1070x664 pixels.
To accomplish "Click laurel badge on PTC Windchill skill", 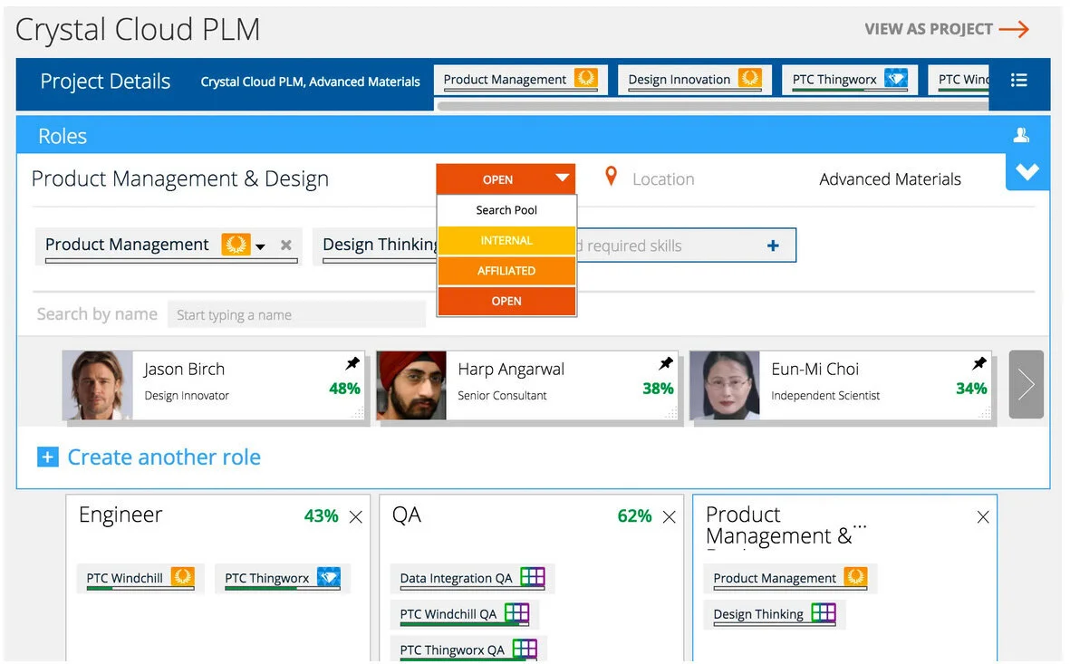I will [x=182, y=577].
